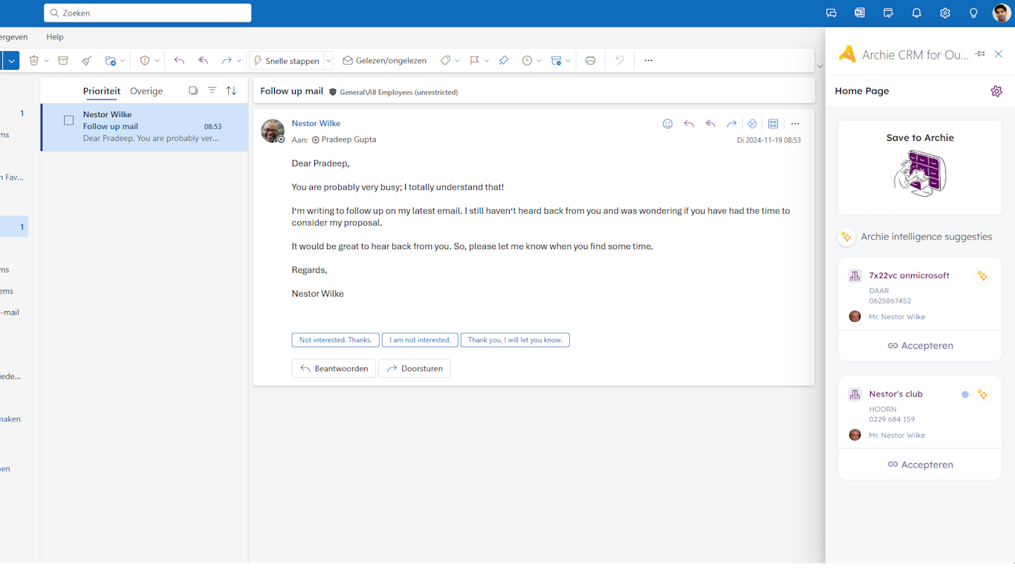The height and width of the screenshot is (570, 1015).
Task: Flag the message with the flag icon
Action: point(475,61)
